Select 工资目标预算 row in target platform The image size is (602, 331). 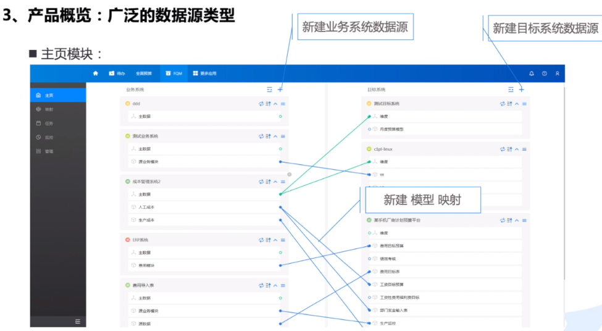click(x=445, y=285)
